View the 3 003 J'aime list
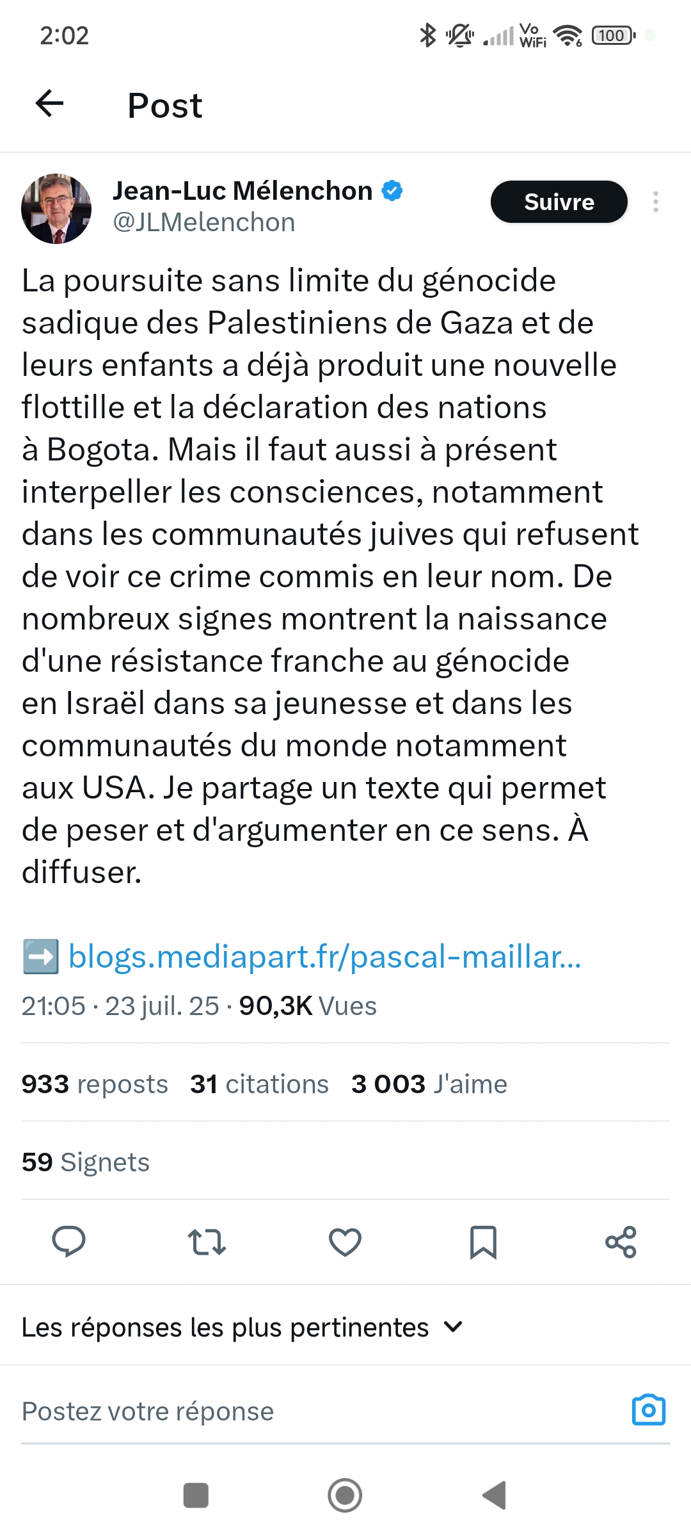This screenshot has width=691, height=1537. coord(429,1084)
